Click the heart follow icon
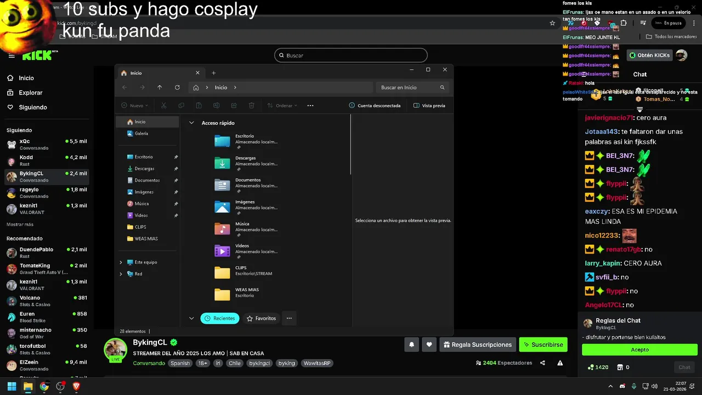The height and width of the screenshot is (395, 702). [429, 345]
